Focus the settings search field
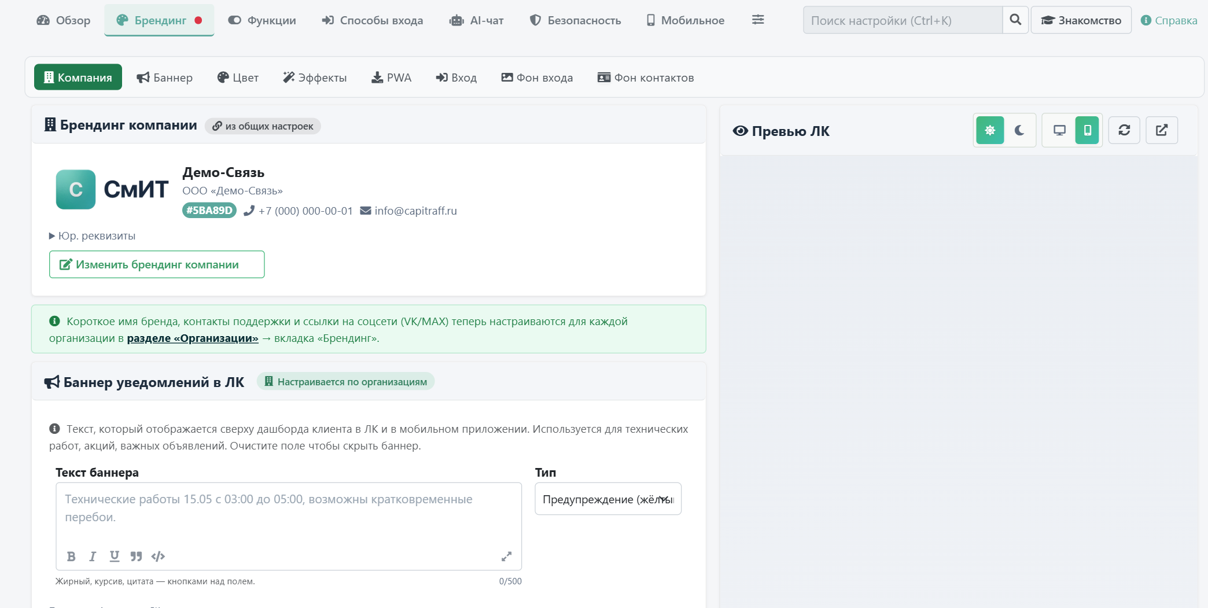This screenshot has width=1208, height=608. tap(903, 20)
